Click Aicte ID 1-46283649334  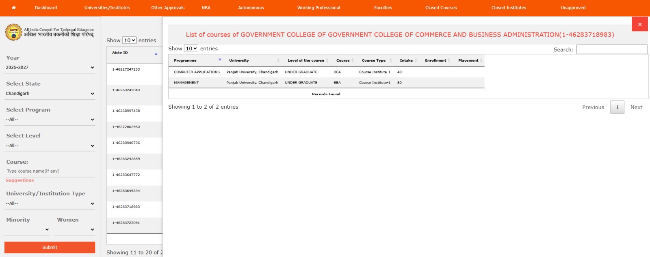coord(126,191)
